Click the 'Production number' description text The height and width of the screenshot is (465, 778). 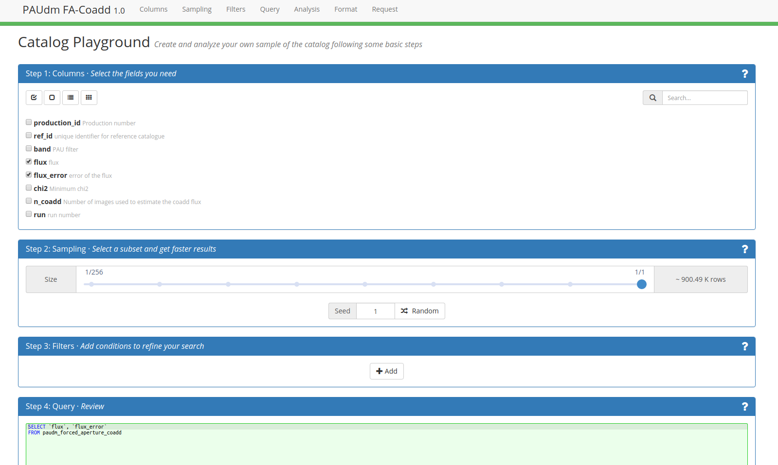pyautogui.click(x=109, y=123)
